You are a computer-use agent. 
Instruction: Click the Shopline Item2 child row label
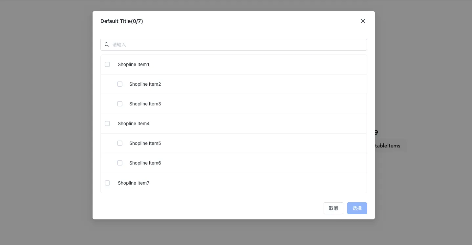coord(145,84)
